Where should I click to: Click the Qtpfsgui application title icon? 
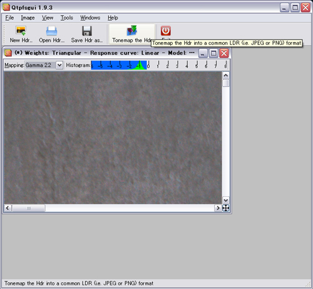(6, 8)
